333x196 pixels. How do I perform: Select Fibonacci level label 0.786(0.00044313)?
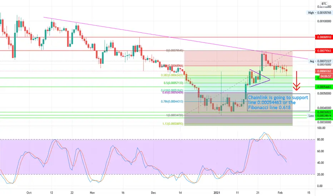172,102
